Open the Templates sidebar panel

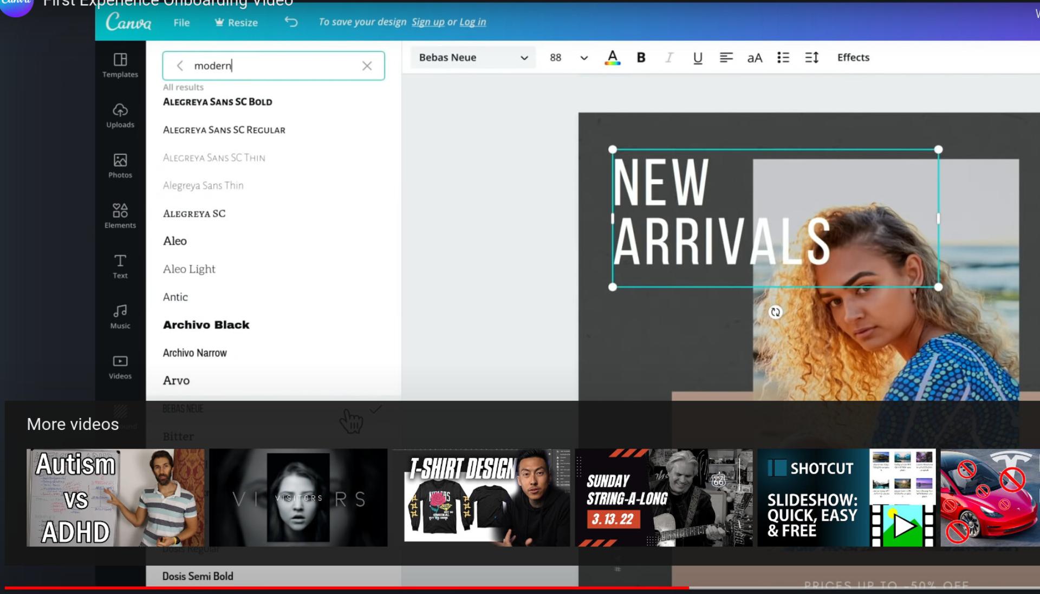[120, 65]
